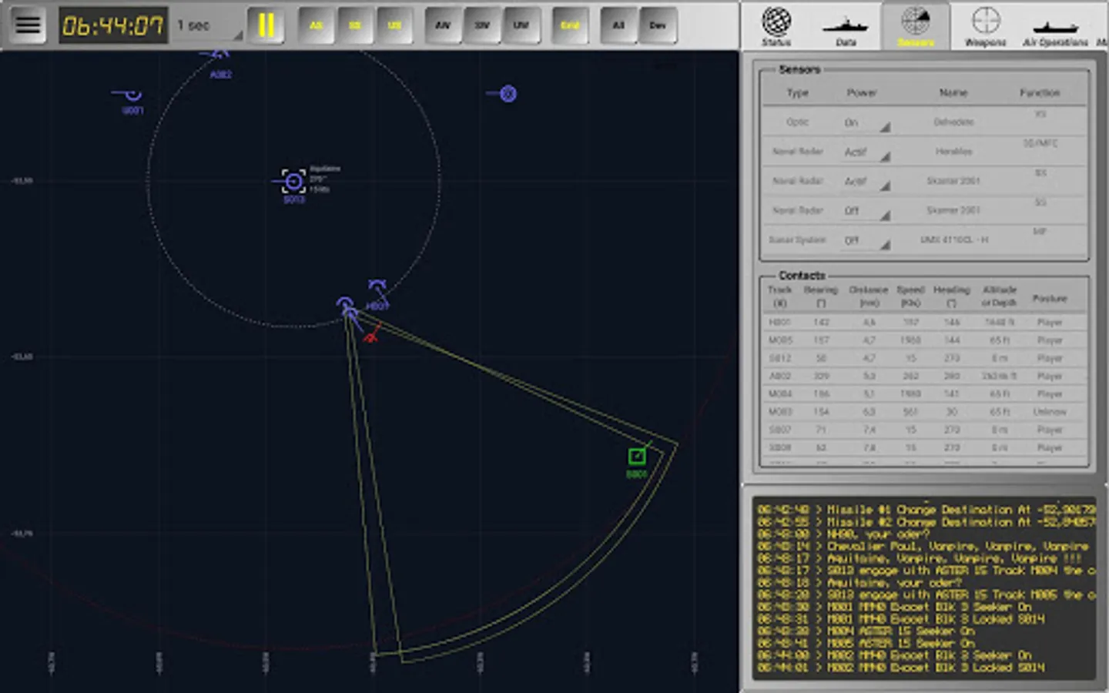The image size is (1109, 693).
Task: Open the hamburger main menu
Action: pyautogui.click(x=28, y=25)
